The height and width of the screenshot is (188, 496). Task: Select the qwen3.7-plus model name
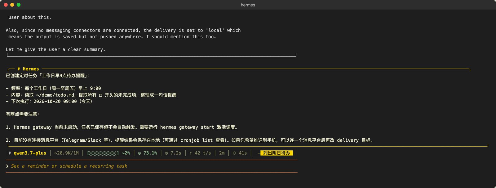click(30, 153)
